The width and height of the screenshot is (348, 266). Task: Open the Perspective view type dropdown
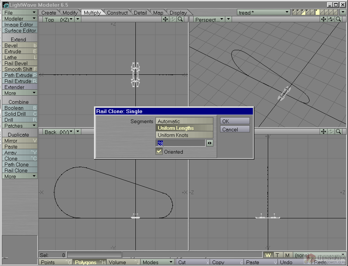point(209,19)
